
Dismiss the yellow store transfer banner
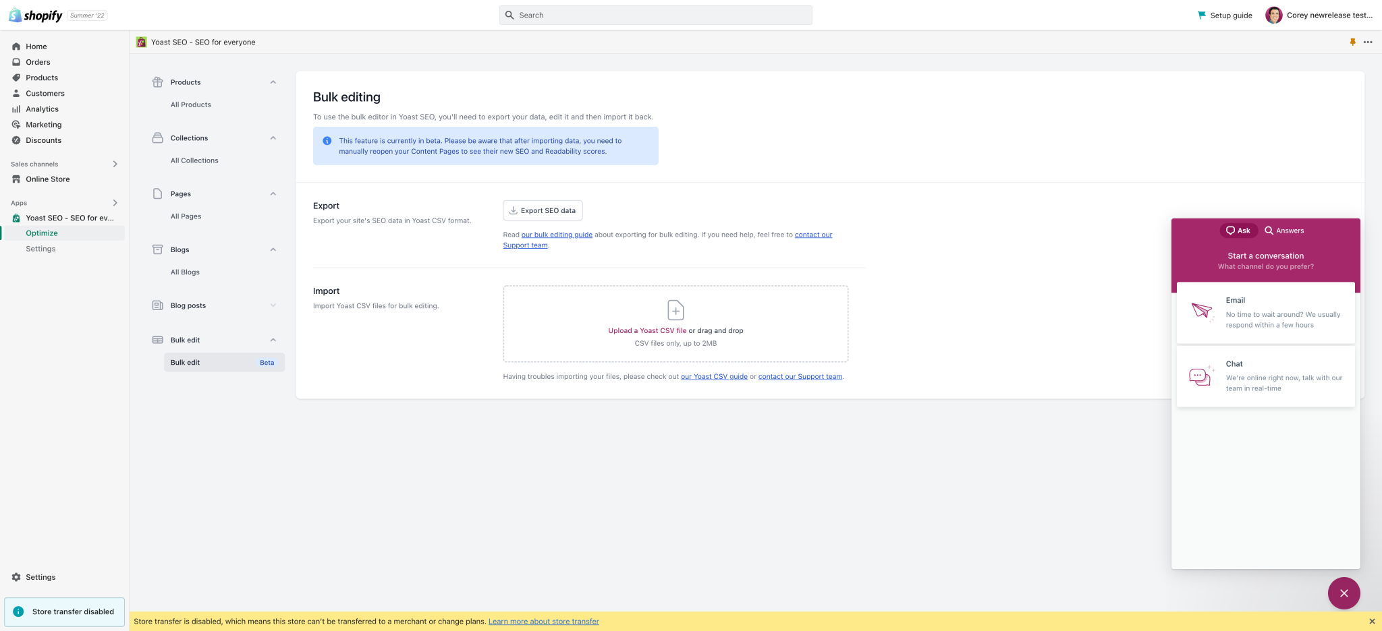(1372, 622)
